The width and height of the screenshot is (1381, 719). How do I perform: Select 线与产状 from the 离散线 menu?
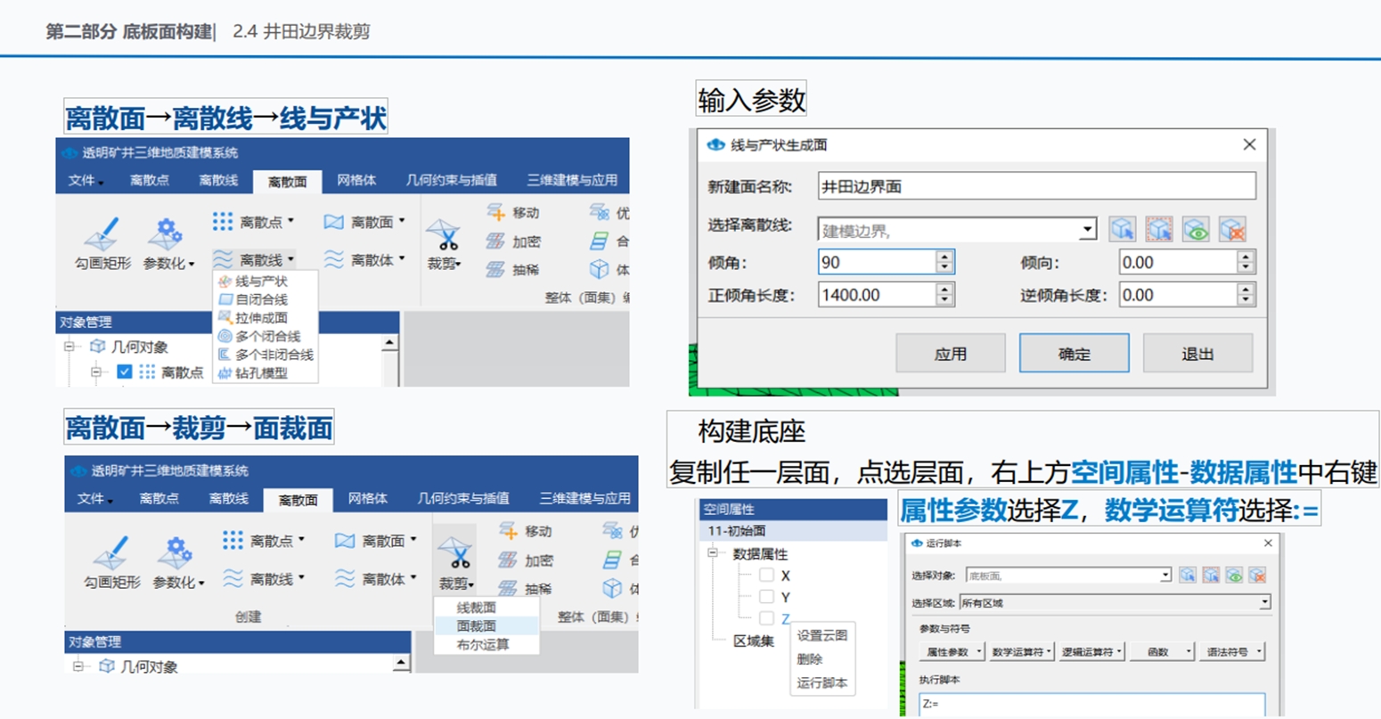pos(261,282)
